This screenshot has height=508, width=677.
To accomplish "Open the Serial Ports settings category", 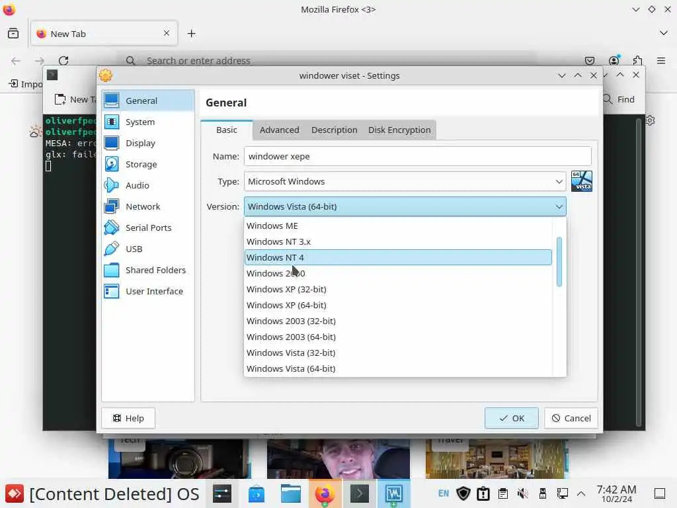I will 147,228.
